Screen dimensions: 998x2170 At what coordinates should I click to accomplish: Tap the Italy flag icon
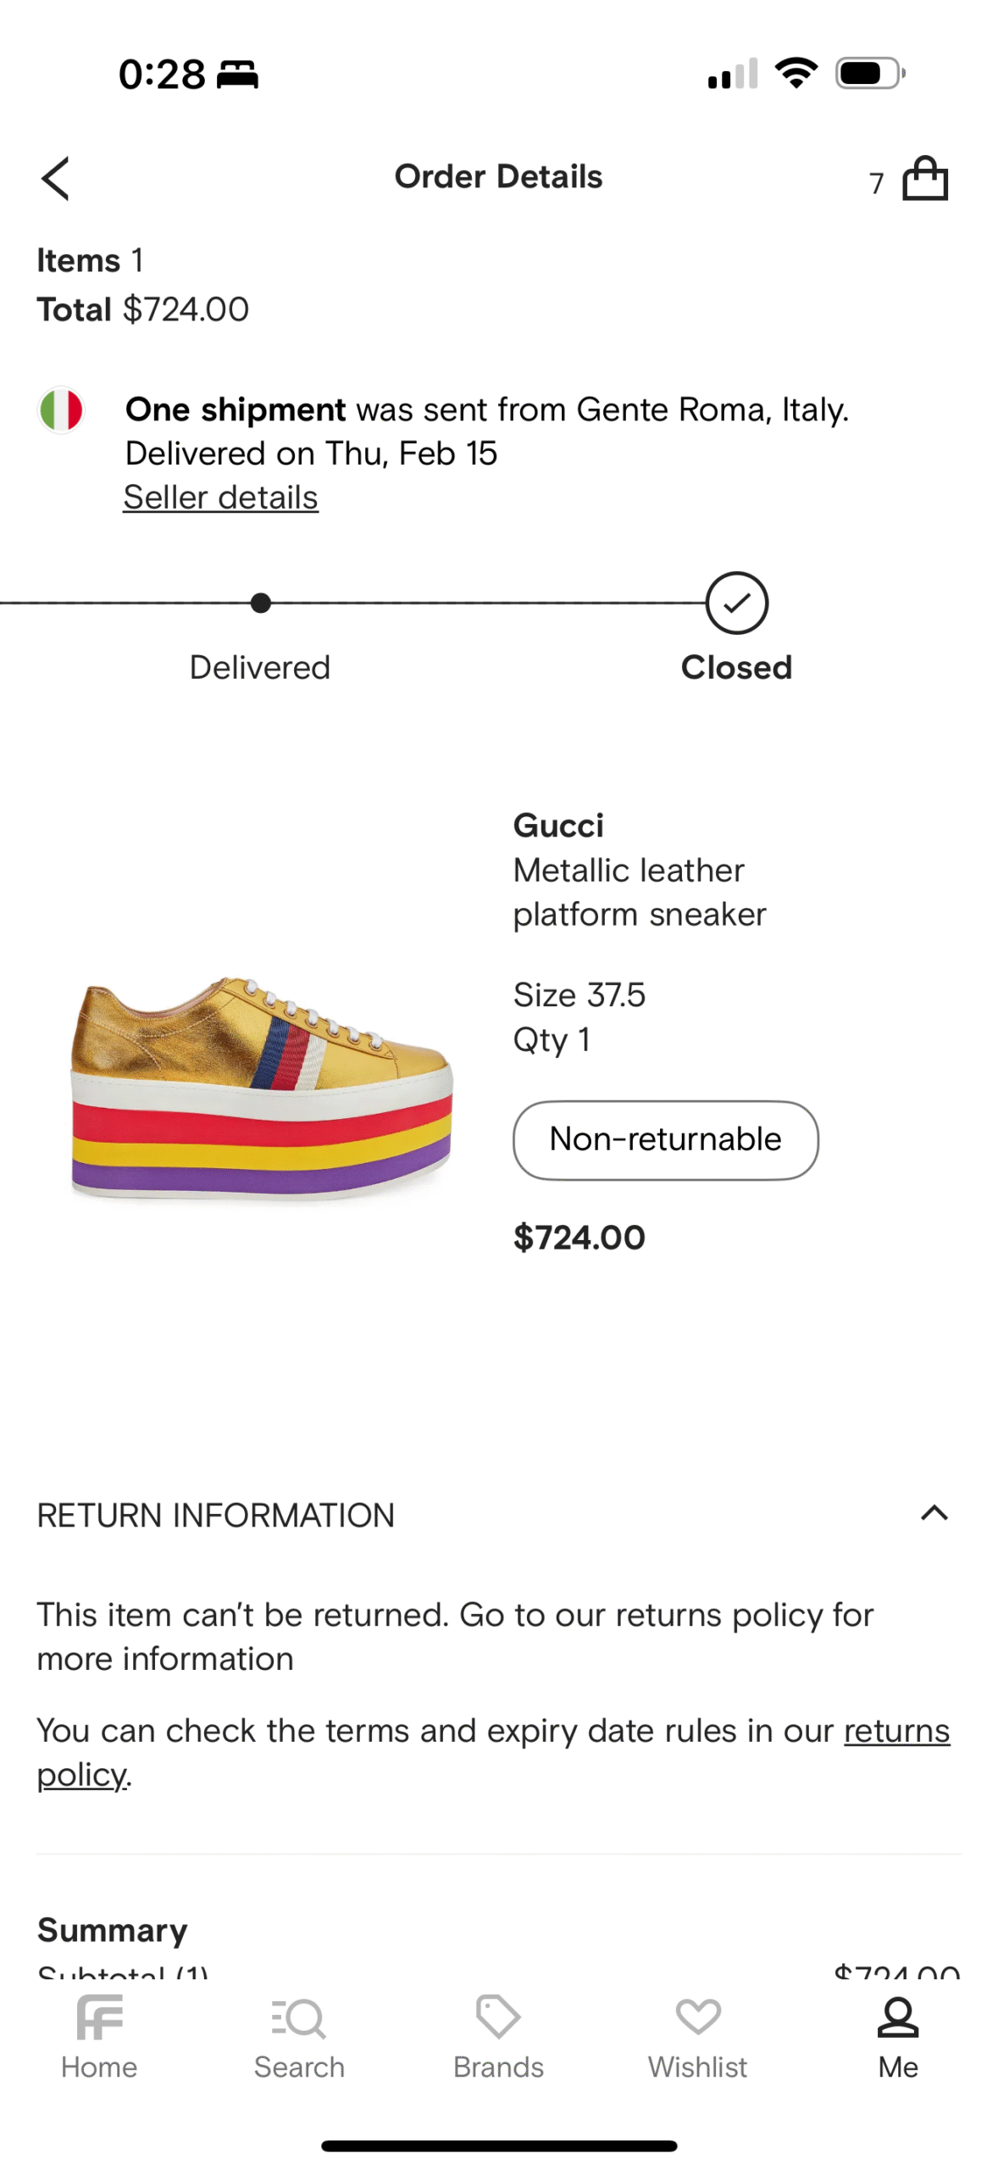point(61,410)
